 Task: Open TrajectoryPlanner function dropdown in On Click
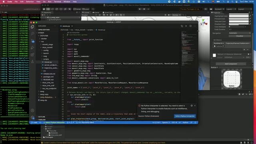pyautogui.click(x=238, y=43)
